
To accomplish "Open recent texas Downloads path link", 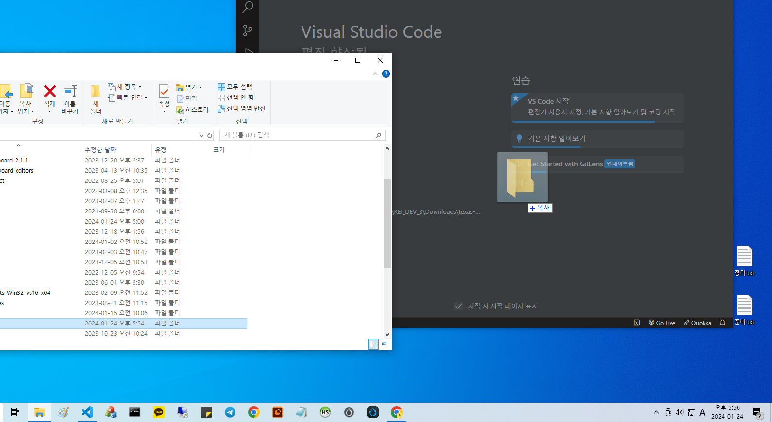I will pos(436,212).
